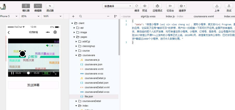Open coursewareDetail.wxml file
Image resolution: width=235 pixels, height=110 pixels.
pyautogui.click(x=97, y=87)
